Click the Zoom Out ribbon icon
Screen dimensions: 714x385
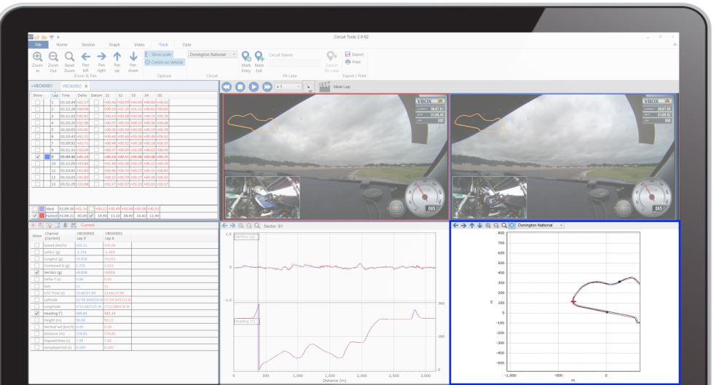click(53, 57)
